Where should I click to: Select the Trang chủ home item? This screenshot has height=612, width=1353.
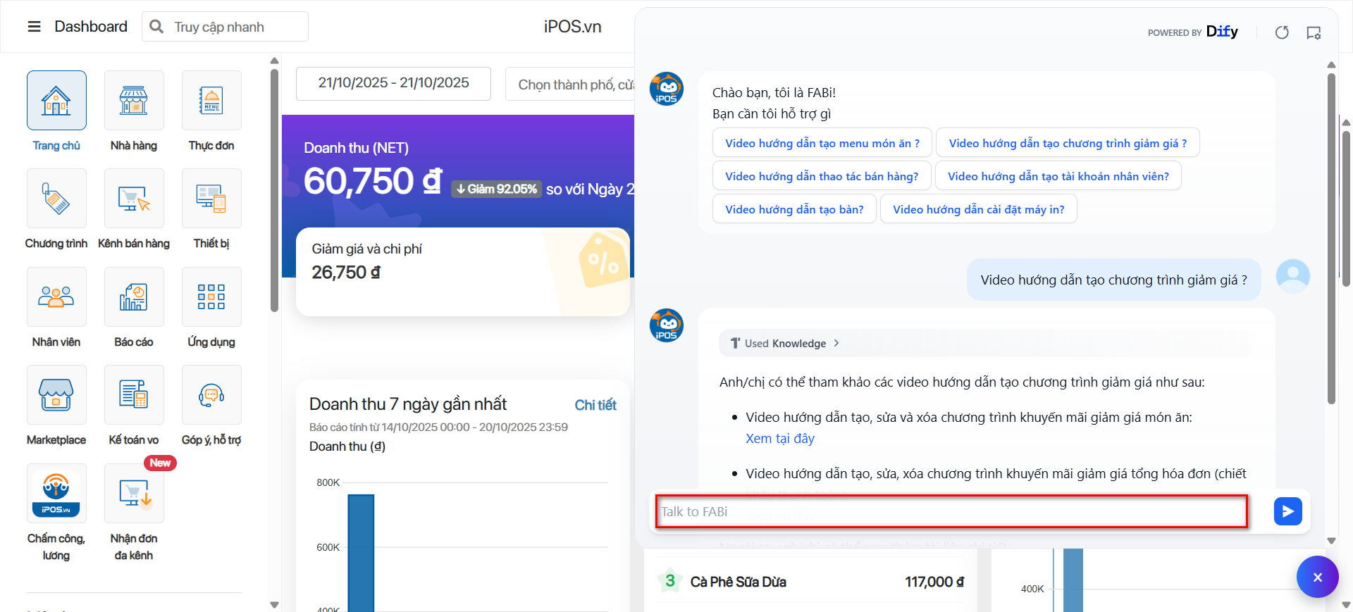(x=56, y=101)
